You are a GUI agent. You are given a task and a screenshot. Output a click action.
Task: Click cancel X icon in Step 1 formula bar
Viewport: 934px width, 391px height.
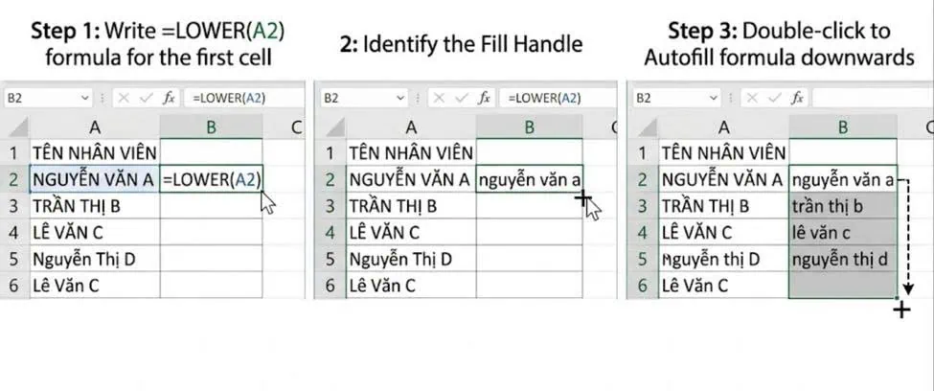tap(124, 99)
